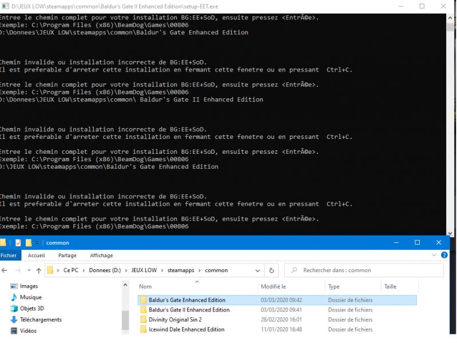The height and width of the screenshot is (343, 457).
Task: Expand the chevron after 'JEUX LOW' breadcrumb
Action: pos(162,270)
